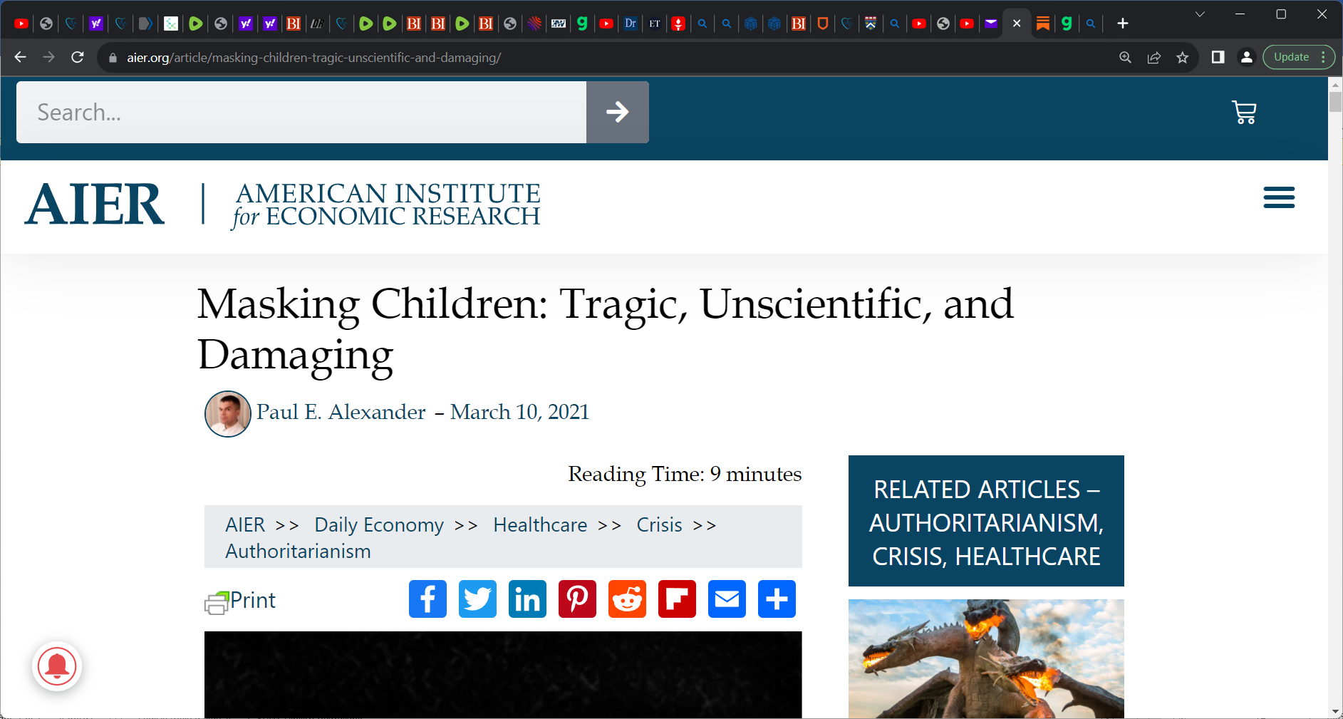Open the shopping cart

point(1244,112)
